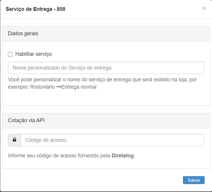
Task: Close the Serviço de Entrega dialog
Action: 204,9
